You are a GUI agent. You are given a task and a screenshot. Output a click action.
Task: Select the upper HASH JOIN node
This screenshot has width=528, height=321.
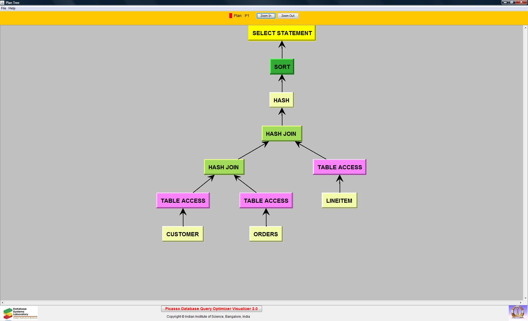pyautogui.click(x=282, y=134)
